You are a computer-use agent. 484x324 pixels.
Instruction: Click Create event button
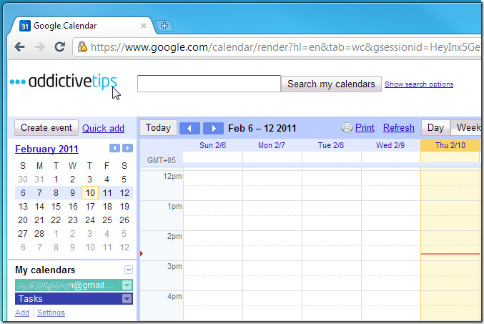pos(46,127)
